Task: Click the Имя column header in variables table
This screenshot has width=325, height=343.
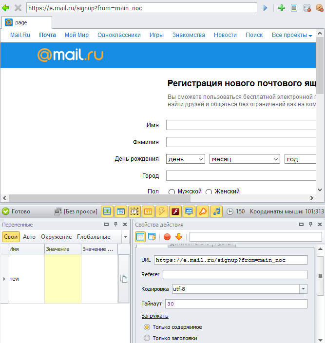Action: pos(26,249)
